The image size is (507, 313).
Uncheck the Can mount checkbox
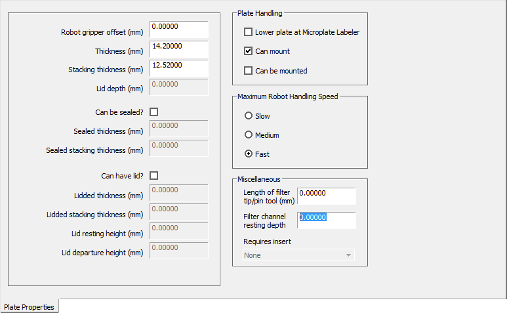248,51
